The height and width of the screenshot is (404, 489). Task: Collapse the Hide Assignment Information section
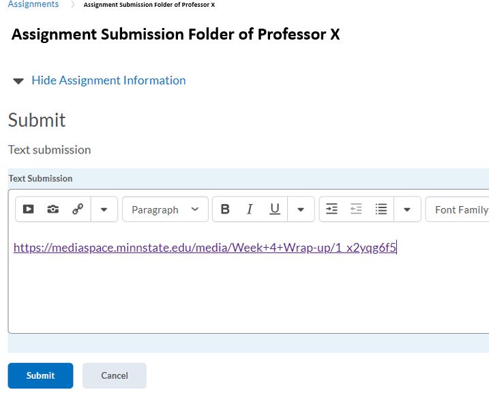(100, 81)
